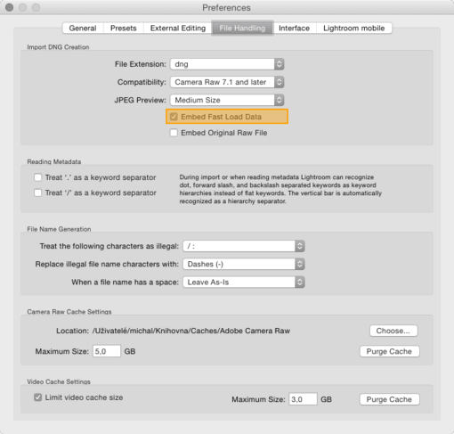This screenshot has width=454, height=434.
Task: Enable Embed Original Raw File
Action: [x=174, y=133]
